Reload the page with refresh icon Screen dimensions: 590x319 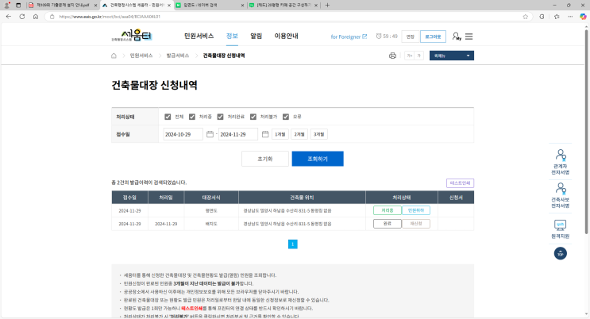click(21, 17)
